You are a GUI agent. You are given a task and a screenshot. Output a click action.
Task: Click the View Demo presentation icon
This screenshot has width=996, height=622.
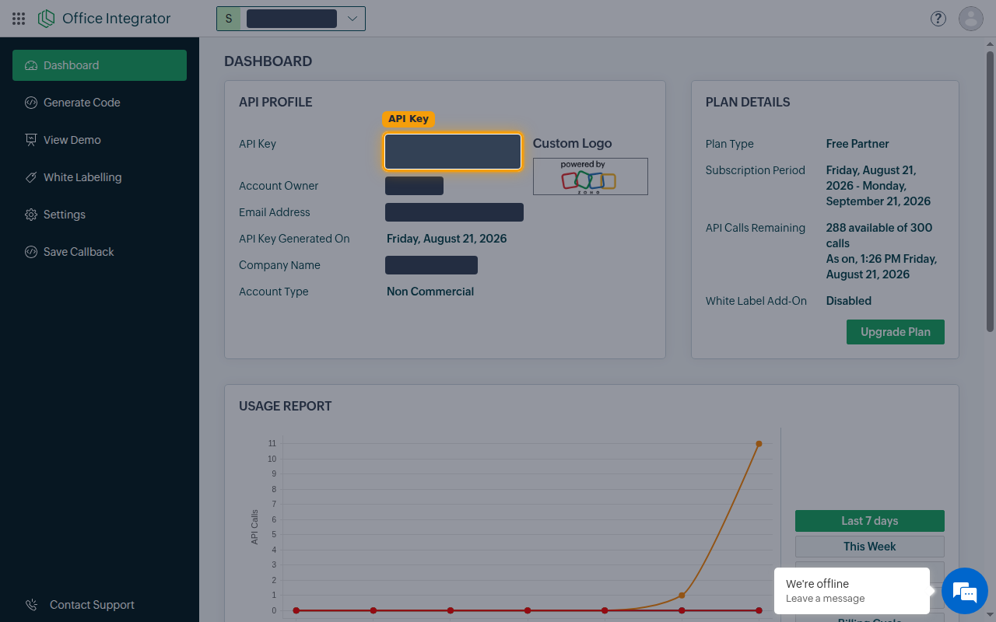(x=31, y=140)
